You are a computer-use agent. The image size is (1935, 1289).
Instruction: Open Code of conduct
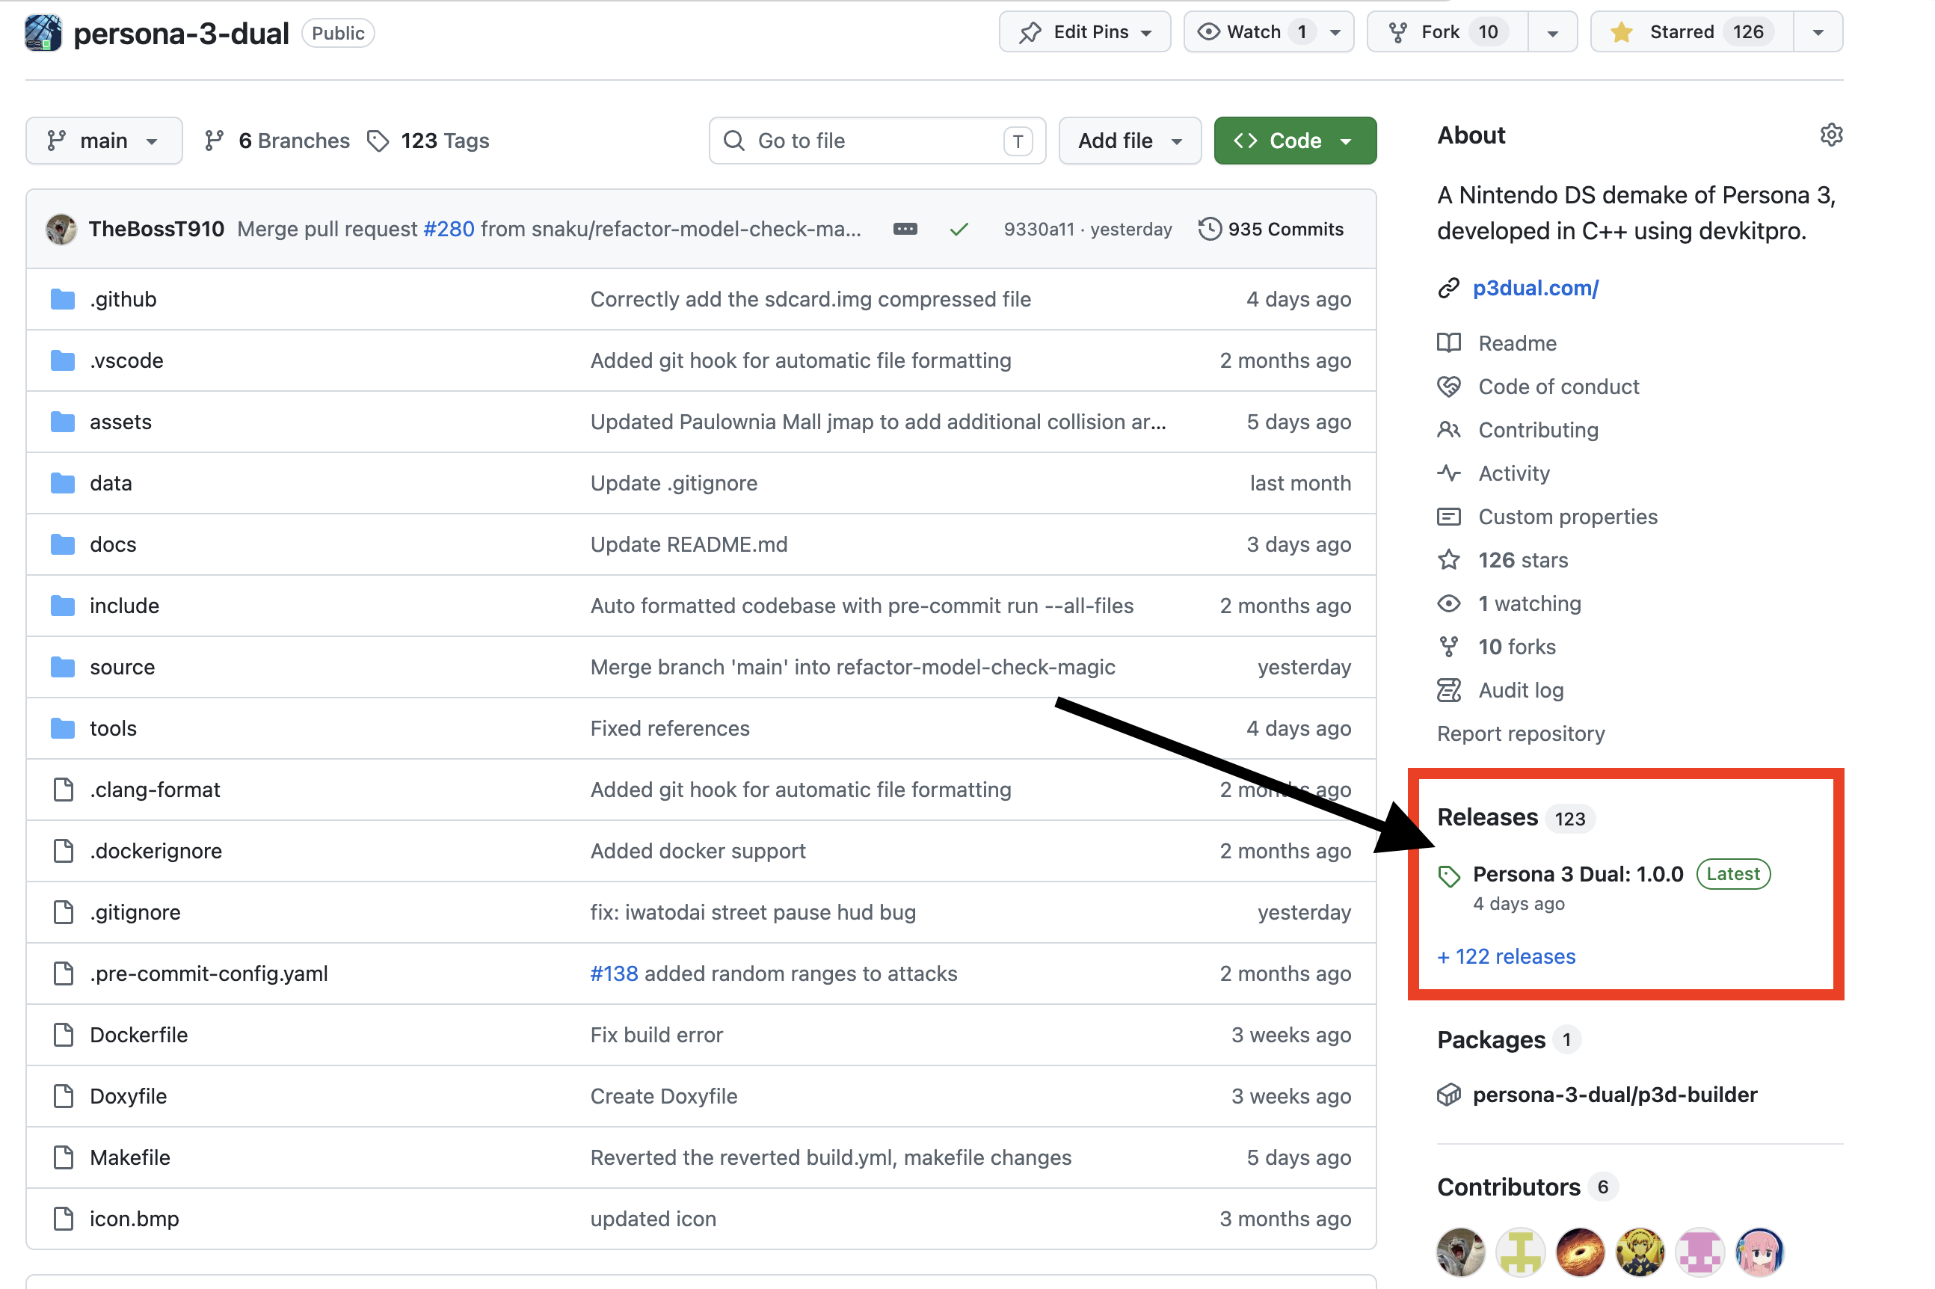(1557, 387)
